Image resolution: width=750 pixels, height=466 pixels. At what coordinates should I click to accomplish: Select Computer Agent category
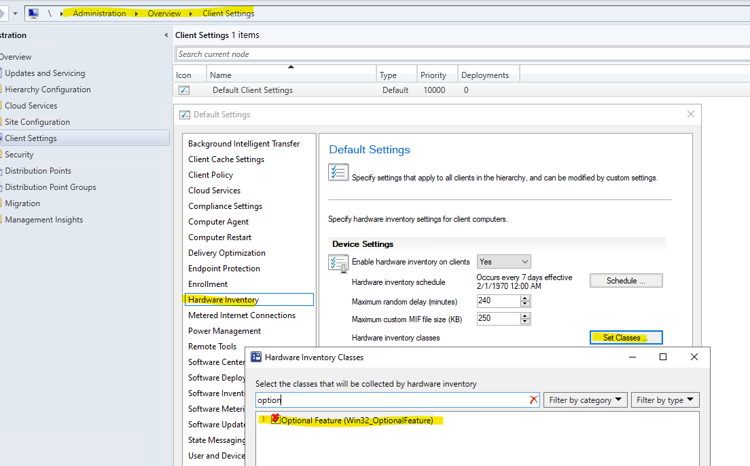coord(218,222)
